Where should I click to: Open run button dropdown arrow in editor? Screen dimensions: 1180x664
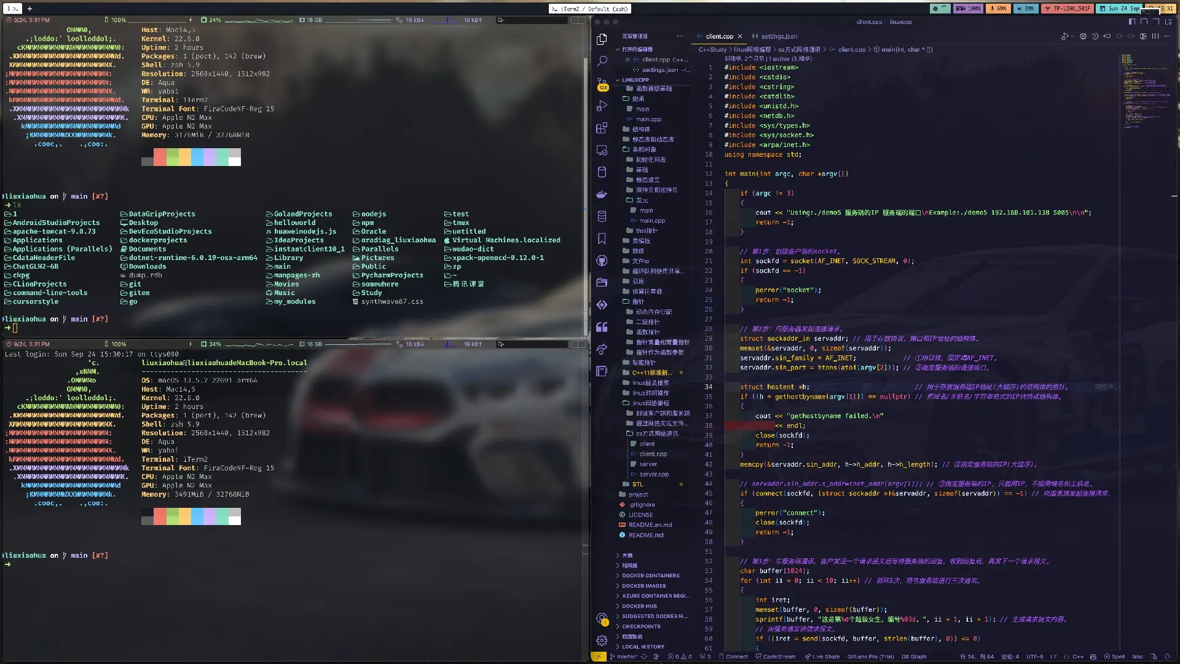pos(1072,36)
